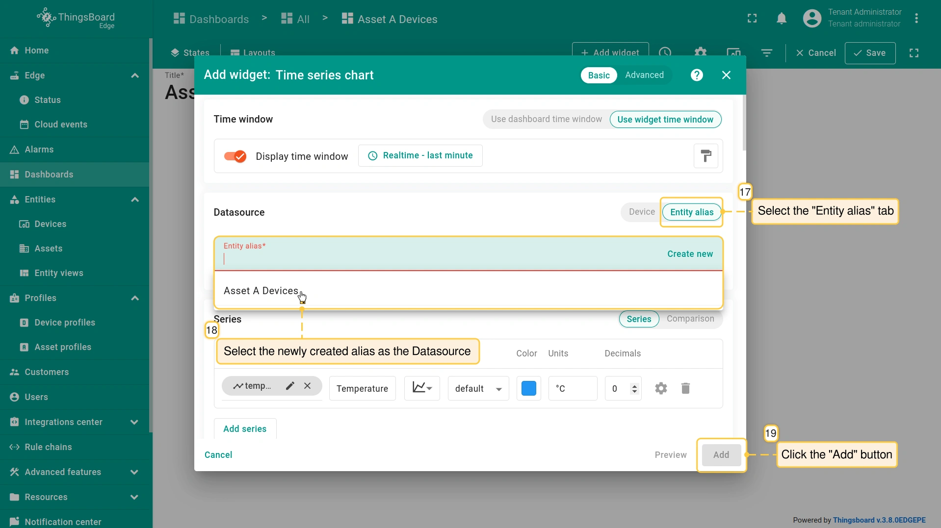Screen dimensions: 941x528
Task: Select the Entity alias tab
Action: [x=691, y=212]
